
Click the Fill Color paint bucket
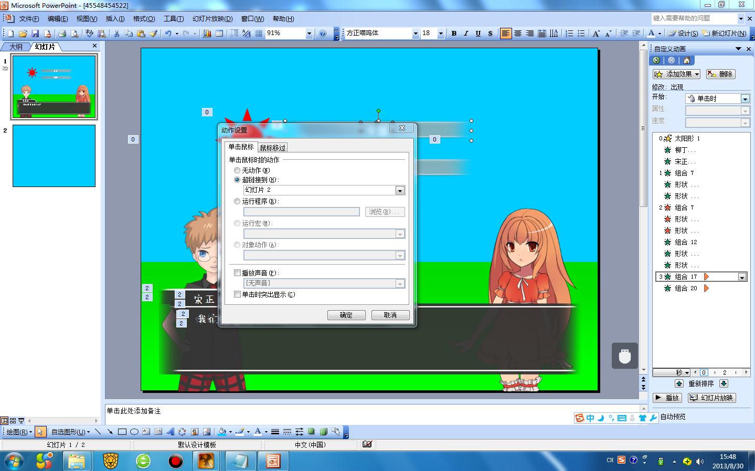pyautogui.click(x=222, y=432)
